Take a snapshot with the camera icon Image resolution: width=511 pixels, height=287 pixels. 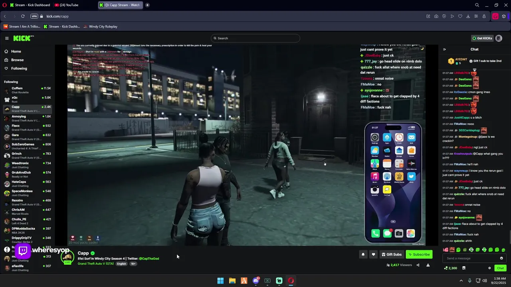click(x=436, y=16)
